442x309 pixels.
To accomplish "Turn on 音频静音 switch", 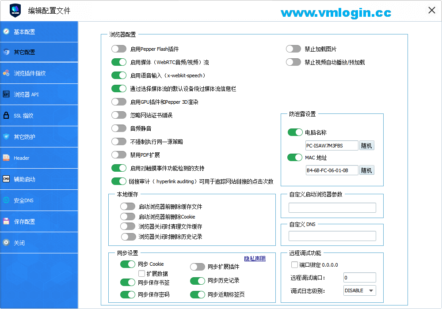I will (118, 128).
